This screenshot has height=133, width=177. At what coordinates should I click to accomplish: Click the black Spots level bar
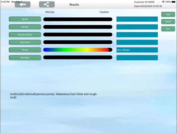coord(78,19)
